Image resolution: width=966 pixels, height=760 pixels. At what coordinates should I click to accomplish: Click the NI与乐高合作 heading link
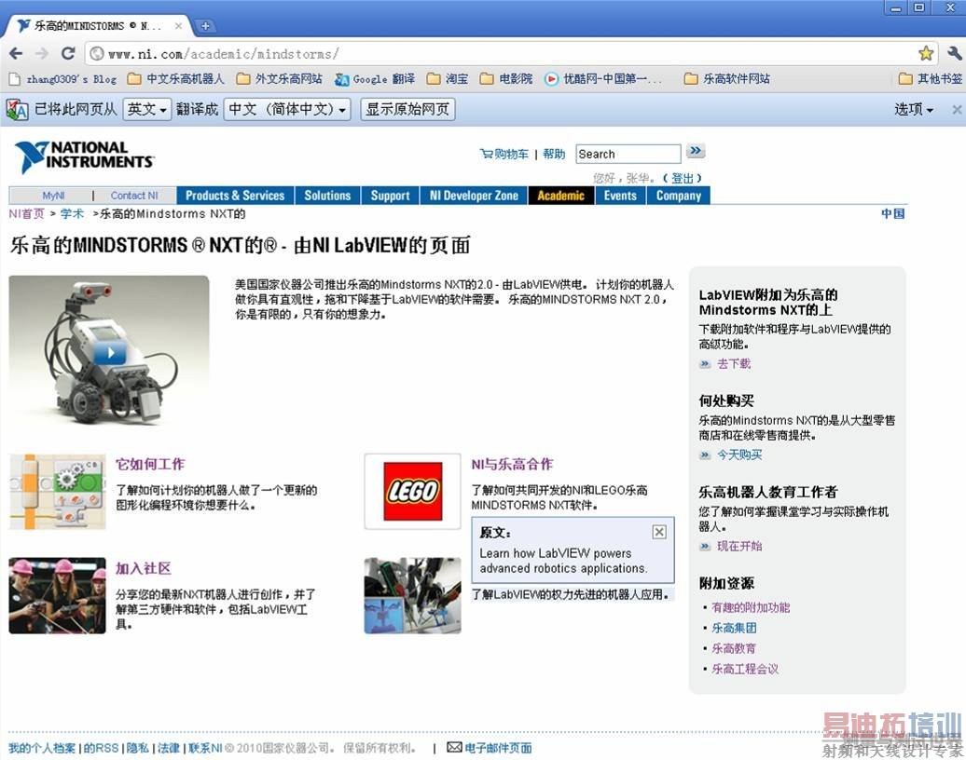point(512,464)
